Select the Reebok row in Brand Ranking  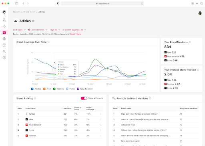[x=60, y=136]
